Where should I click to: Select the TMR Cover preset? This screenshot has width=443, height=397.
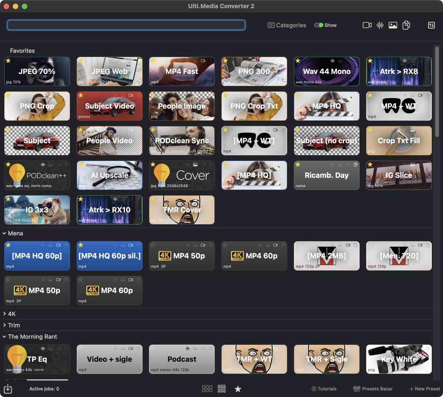(x=182, y=210)
